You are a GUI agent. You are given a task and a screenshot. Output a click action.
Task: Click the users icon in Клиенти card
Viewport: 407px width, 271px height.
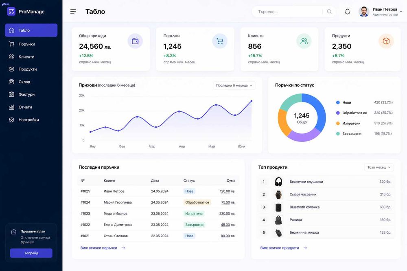coord(304,41)
